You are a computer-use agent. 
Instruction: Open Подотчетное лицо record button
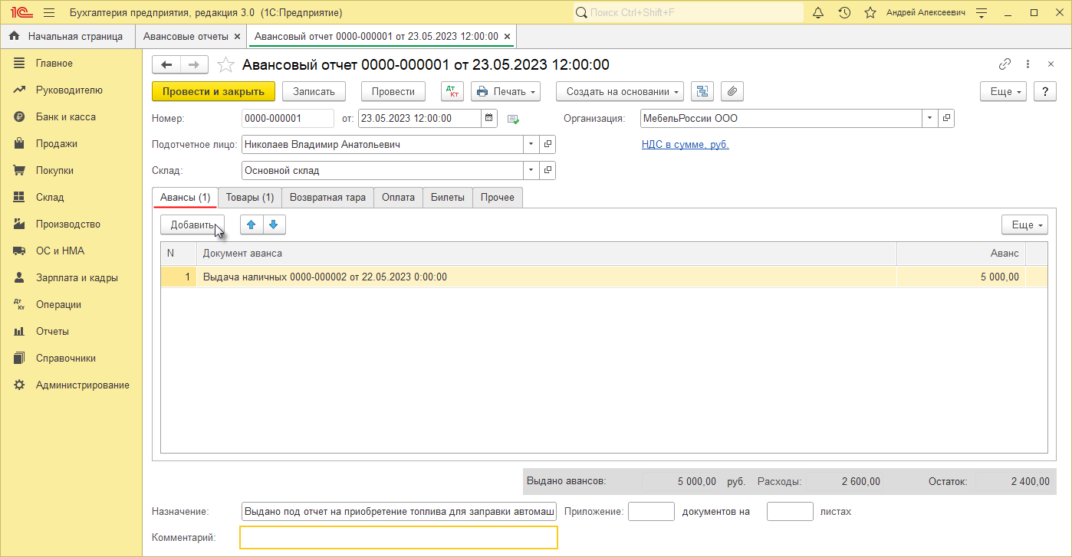click(x=548, y=144)
